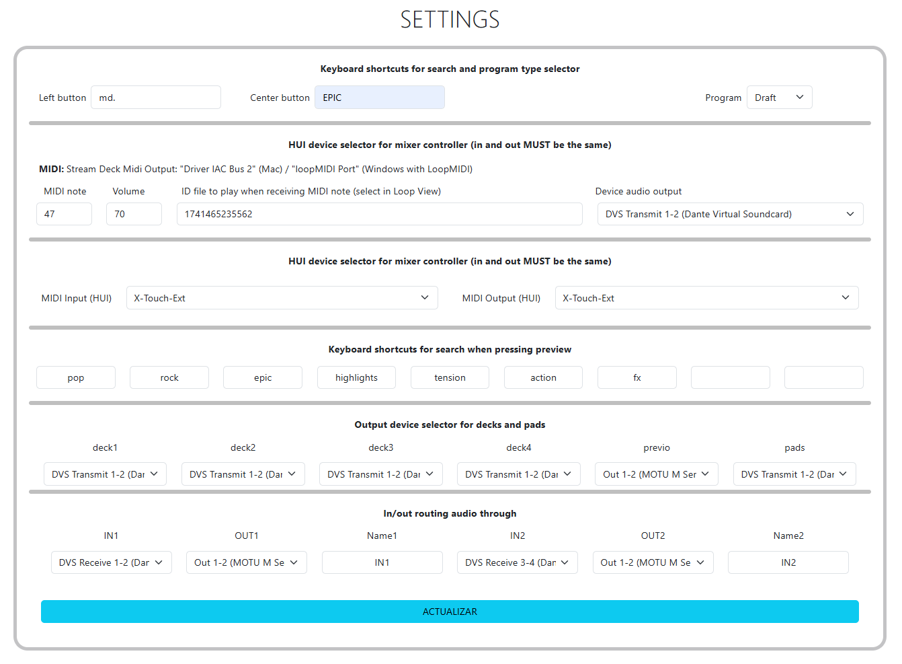902x664 pixels.
Task: Click the ID file field 1741465235562
Action: click(x=380, y=214)
